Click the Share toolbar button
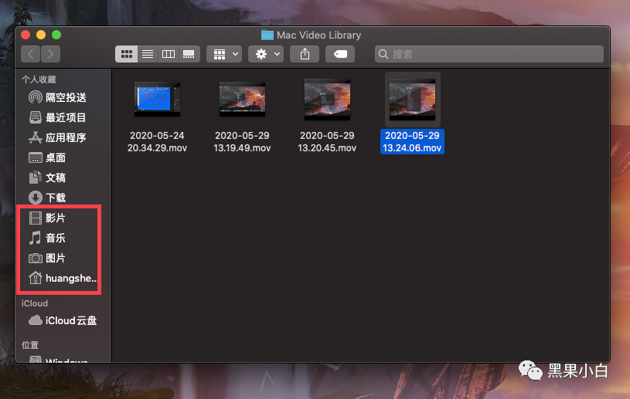The height and width of the screenshot is (399, 630). pos(305,54)
